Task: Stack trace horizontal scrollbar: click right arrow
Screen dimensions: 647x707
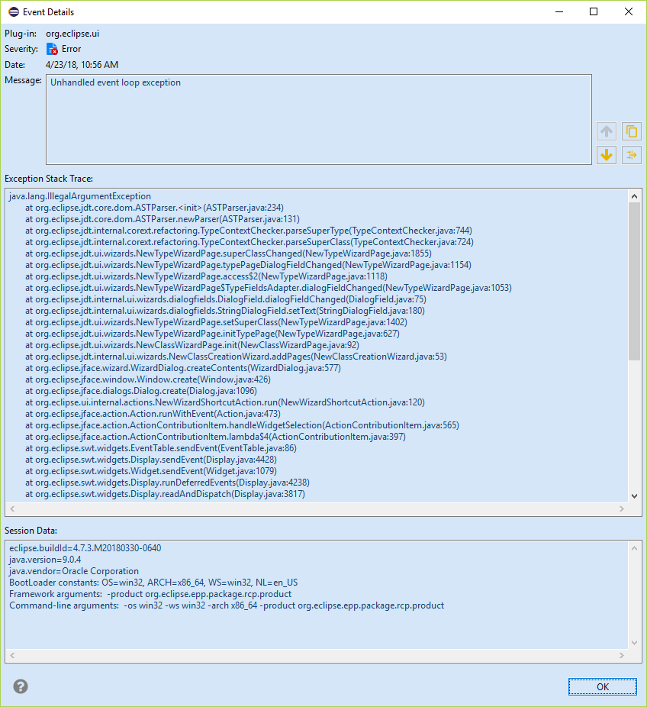Action: 622,508
